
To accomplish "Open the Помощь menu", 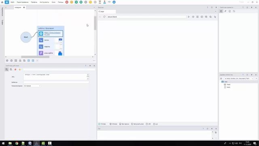I will 60,2.
